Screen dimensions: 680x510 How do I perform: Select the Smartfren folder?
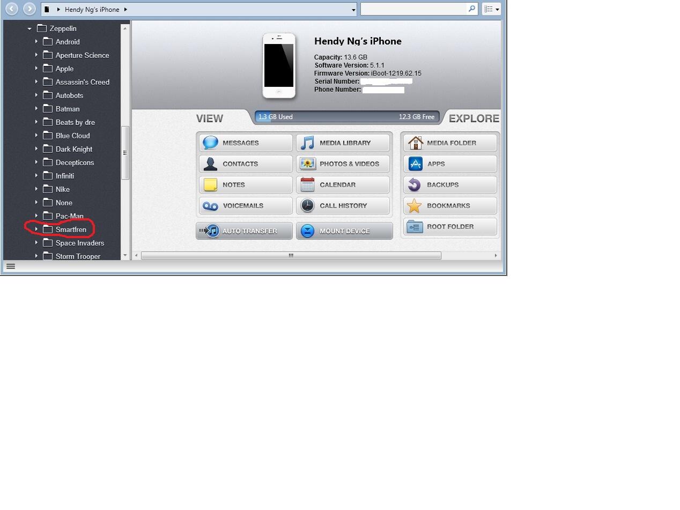point(71,230)
